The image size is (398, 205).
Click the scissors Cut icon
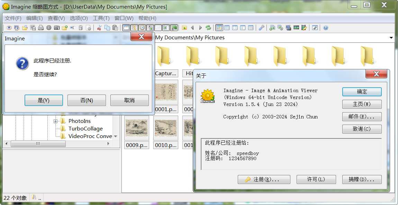tap(99, 28)
